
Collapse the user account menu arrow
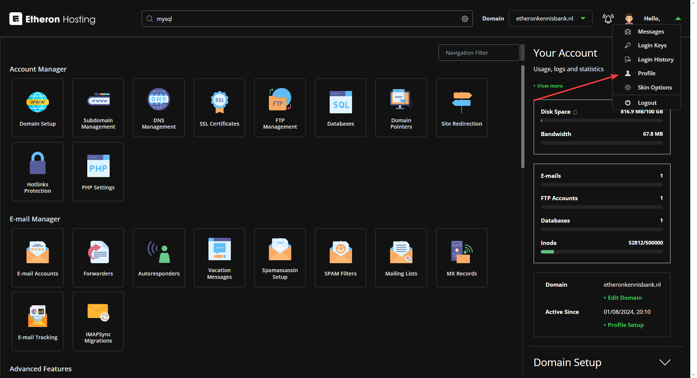[678, 19]
